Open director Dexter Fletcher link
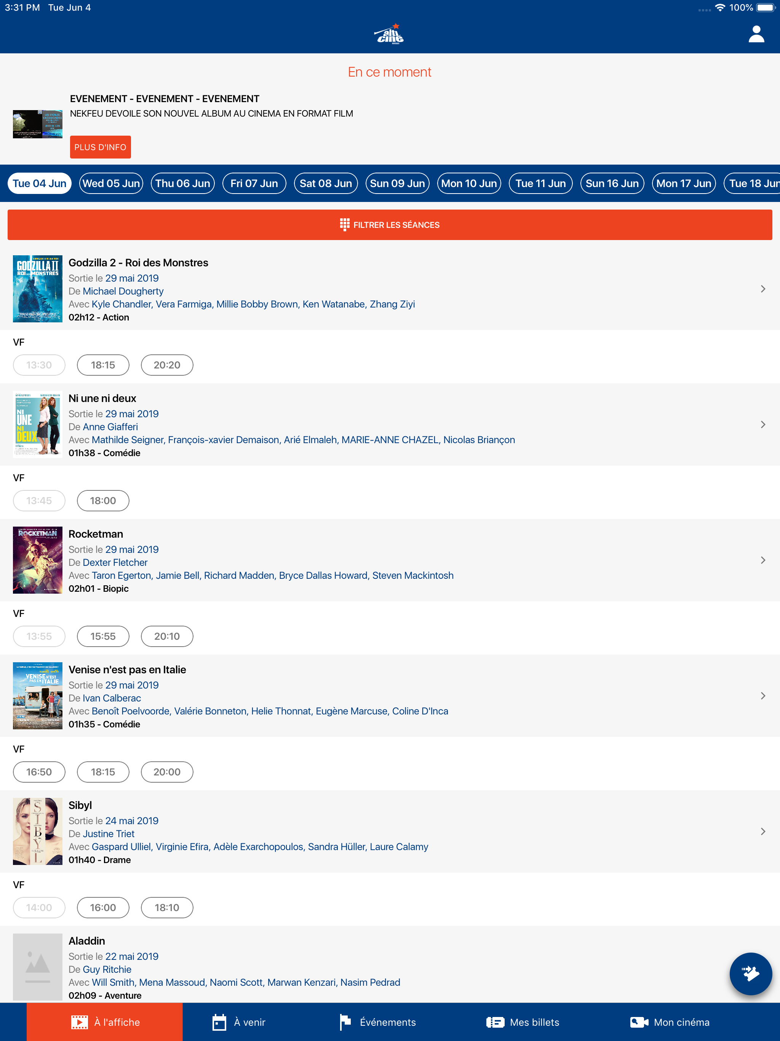The image size is (780, 1041). pos(115,562)
